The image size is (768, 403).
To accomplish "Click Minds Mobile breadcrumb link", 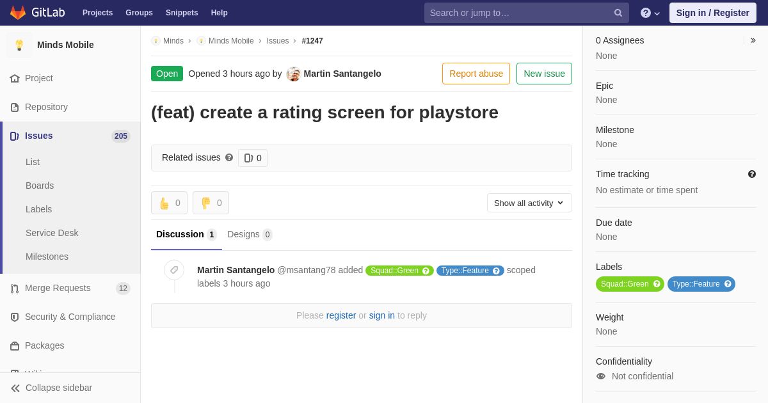I will click(x=231, y=41).
